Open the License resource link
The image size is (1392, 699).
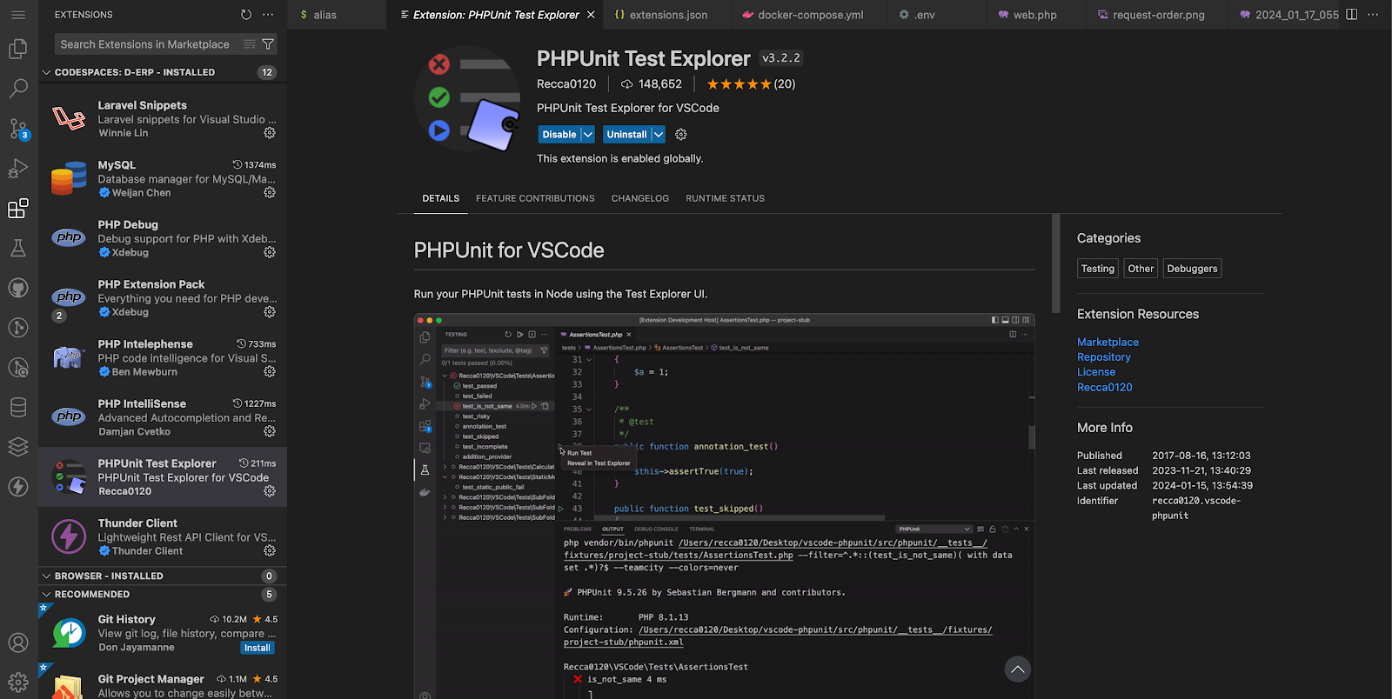[1096, 372]
